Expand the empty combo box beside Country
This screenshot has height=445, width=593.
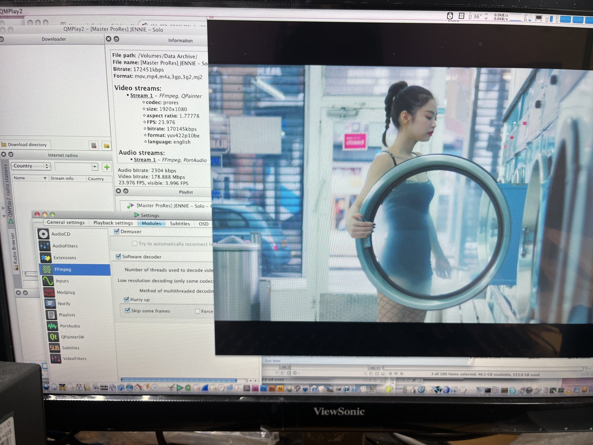95,167
